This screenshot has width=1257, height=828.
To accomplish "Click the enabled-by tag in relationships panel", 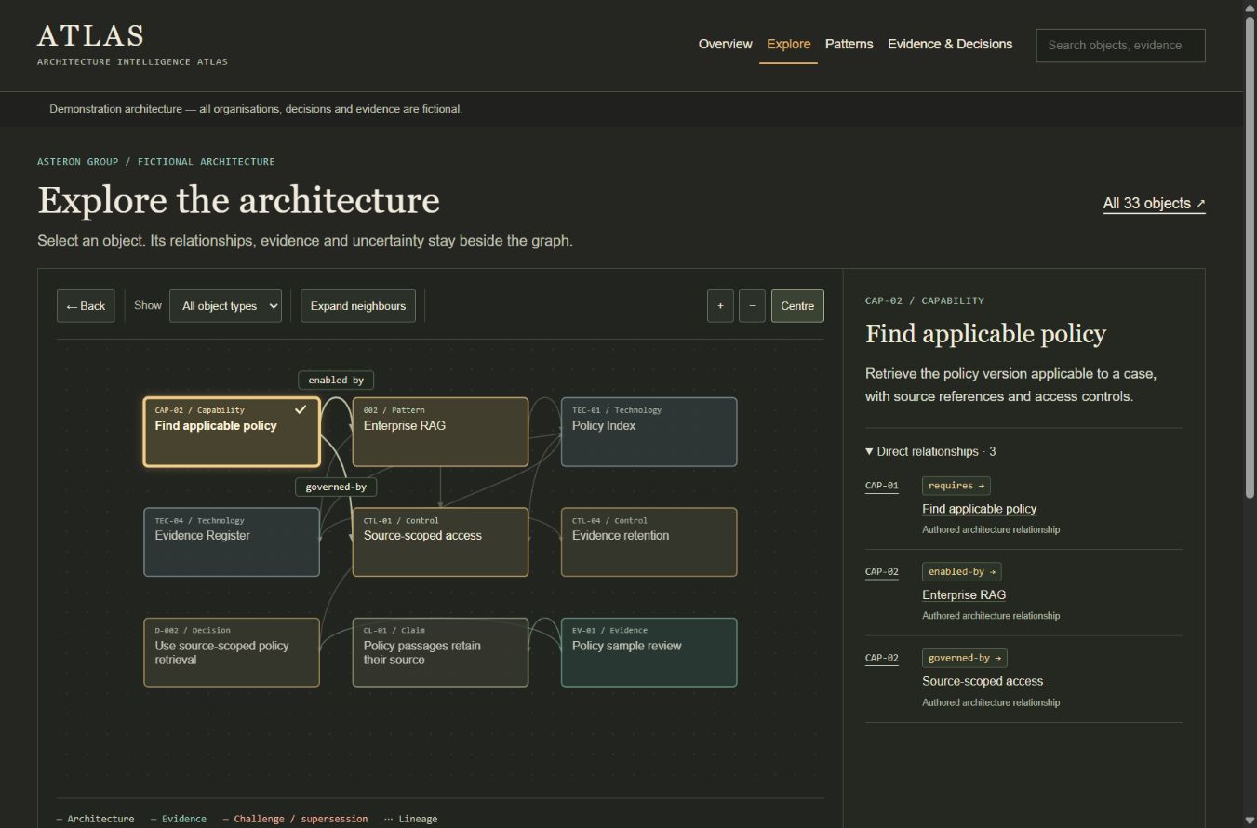I will pos(962,571).
